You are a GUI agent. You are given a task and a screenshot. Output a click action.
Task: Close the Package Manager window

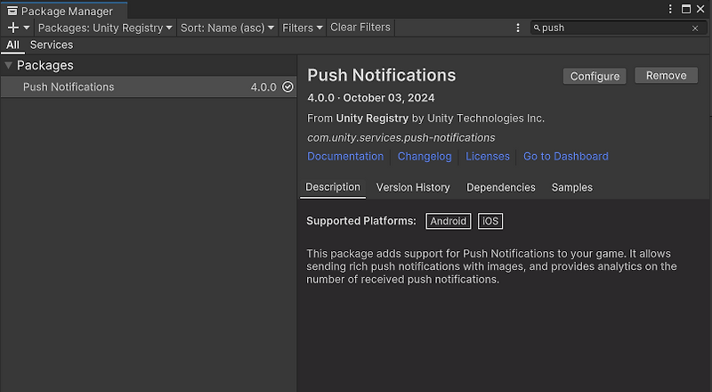[x=700, y=9]
